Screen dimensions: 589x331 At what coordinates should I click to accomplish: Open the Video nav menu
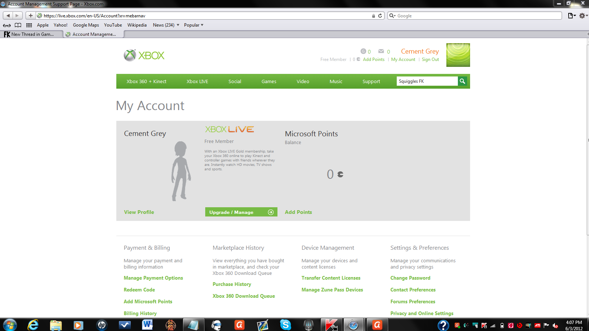[303, 82]
